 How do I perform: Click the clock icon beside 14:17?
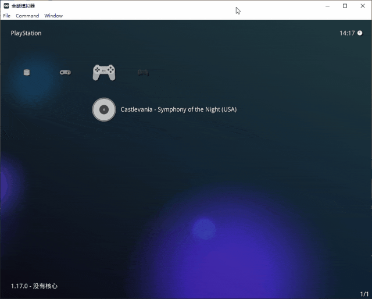tap(360, 33)
